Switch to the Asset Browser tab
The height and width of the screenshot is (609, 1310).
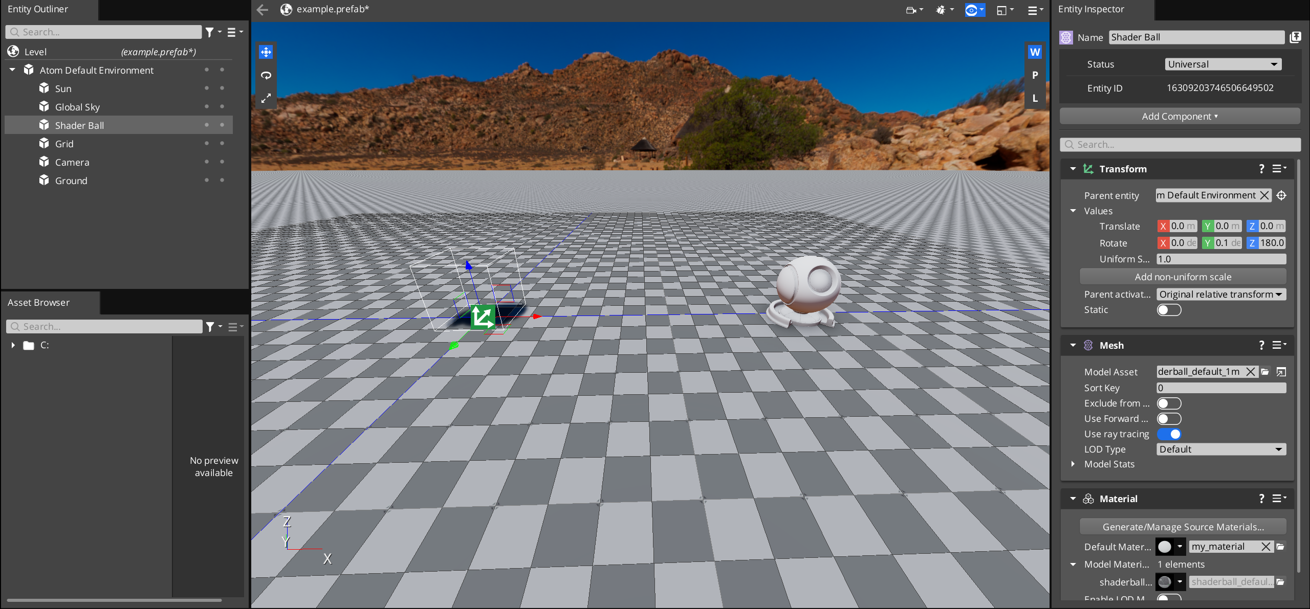pos(39,303)
